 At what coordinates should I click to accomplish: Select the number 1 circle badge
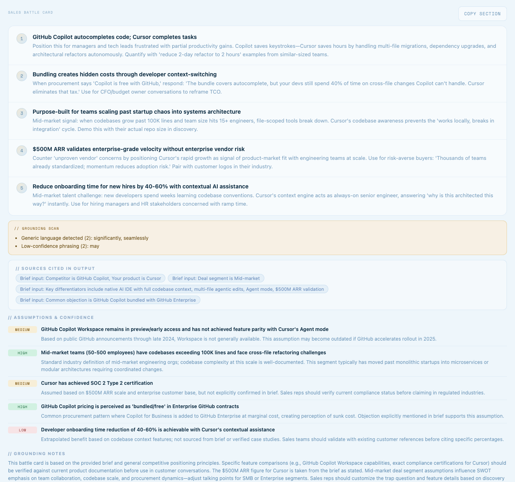(x=22, y=39)
